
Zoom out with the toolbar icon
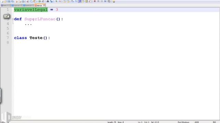pyautogui.click(x=60, y=1)
